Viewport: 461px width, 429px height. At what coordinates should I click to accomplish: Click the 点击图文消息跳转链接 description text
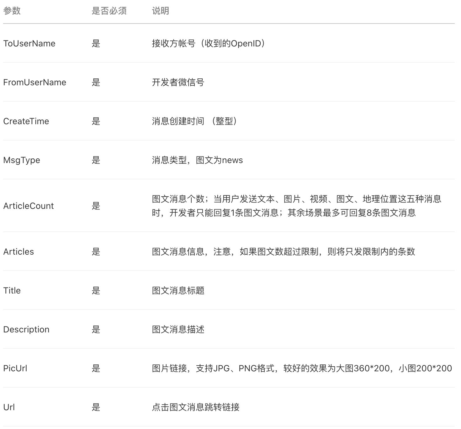click(196, 407)
